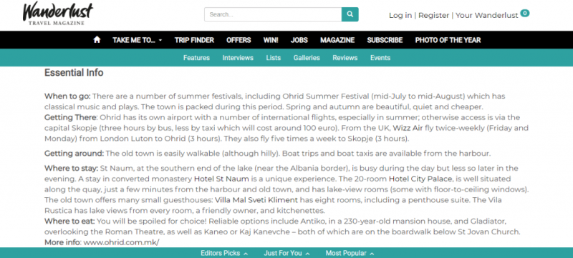
Task: Go to Photo of the Year
Action: (x=448, y=40)
